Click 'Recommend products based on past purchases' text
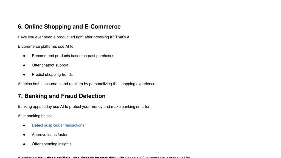This screenshot has height=158, width=281. 73,56
